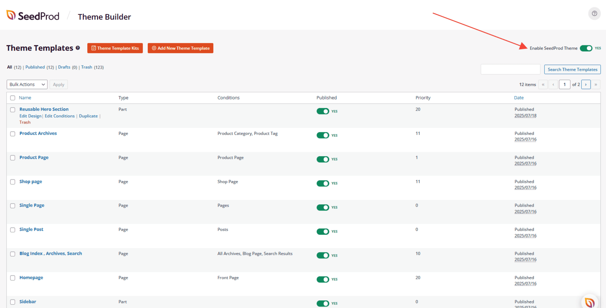The width and height of the screenshot is (606, 308).
Task: Check the Reusable Hero Section checkbox
Action: 13,110
